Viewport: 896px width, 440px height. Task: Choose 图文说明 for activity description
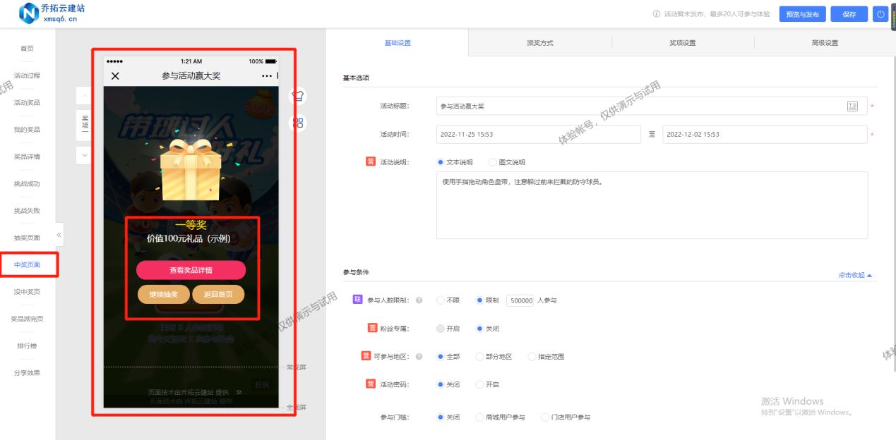491,161
